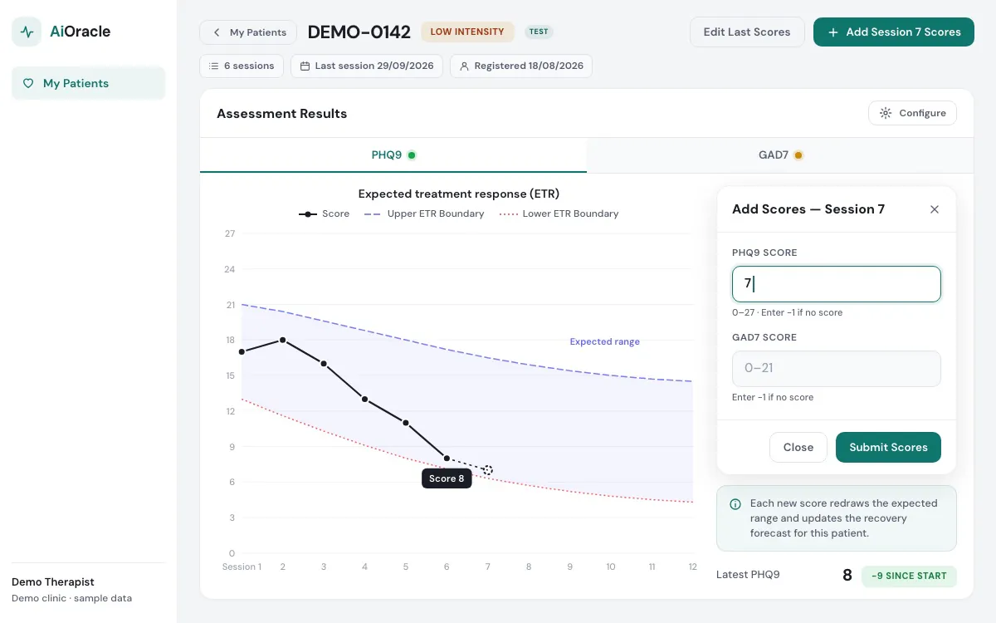Viewport: 996px width, 623px height.
Task: Click the Demo Therapist profile name
Action: pyautogui.click(x=53, y=582)
